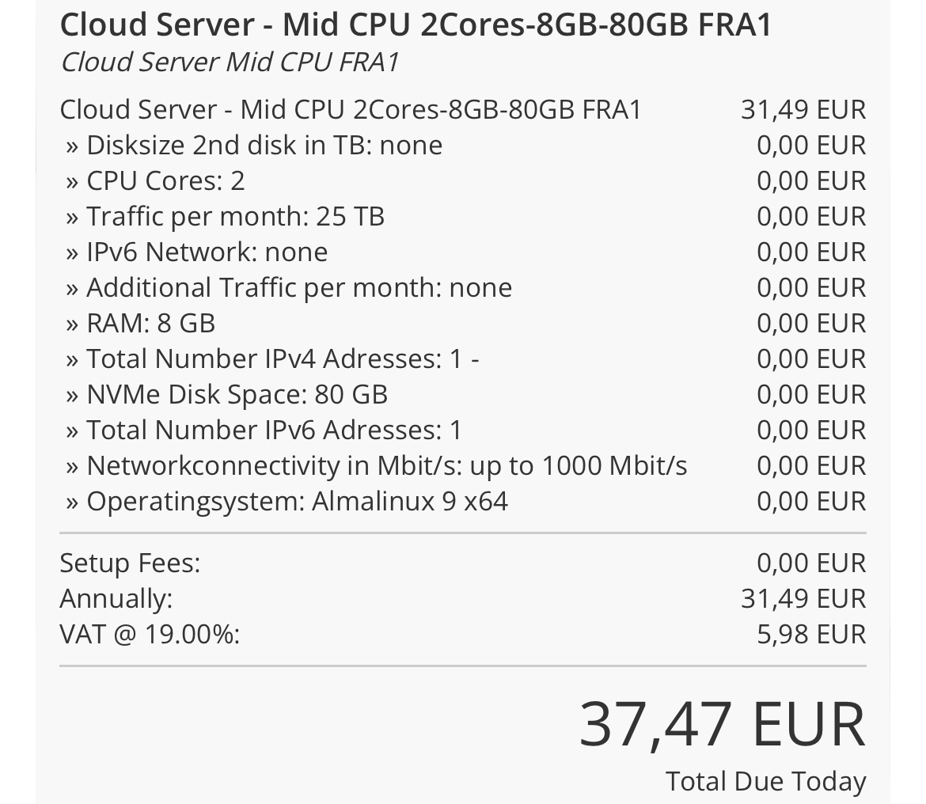
Task: Click the Networkconnectivity up to 1000 Mbit/s line
Action: click(x=376, y=466)
